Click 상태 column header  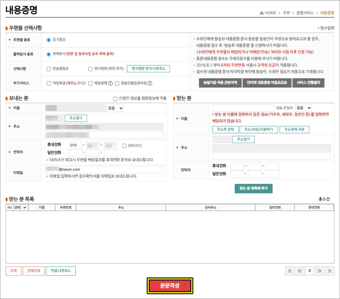(x=17, y=207)
